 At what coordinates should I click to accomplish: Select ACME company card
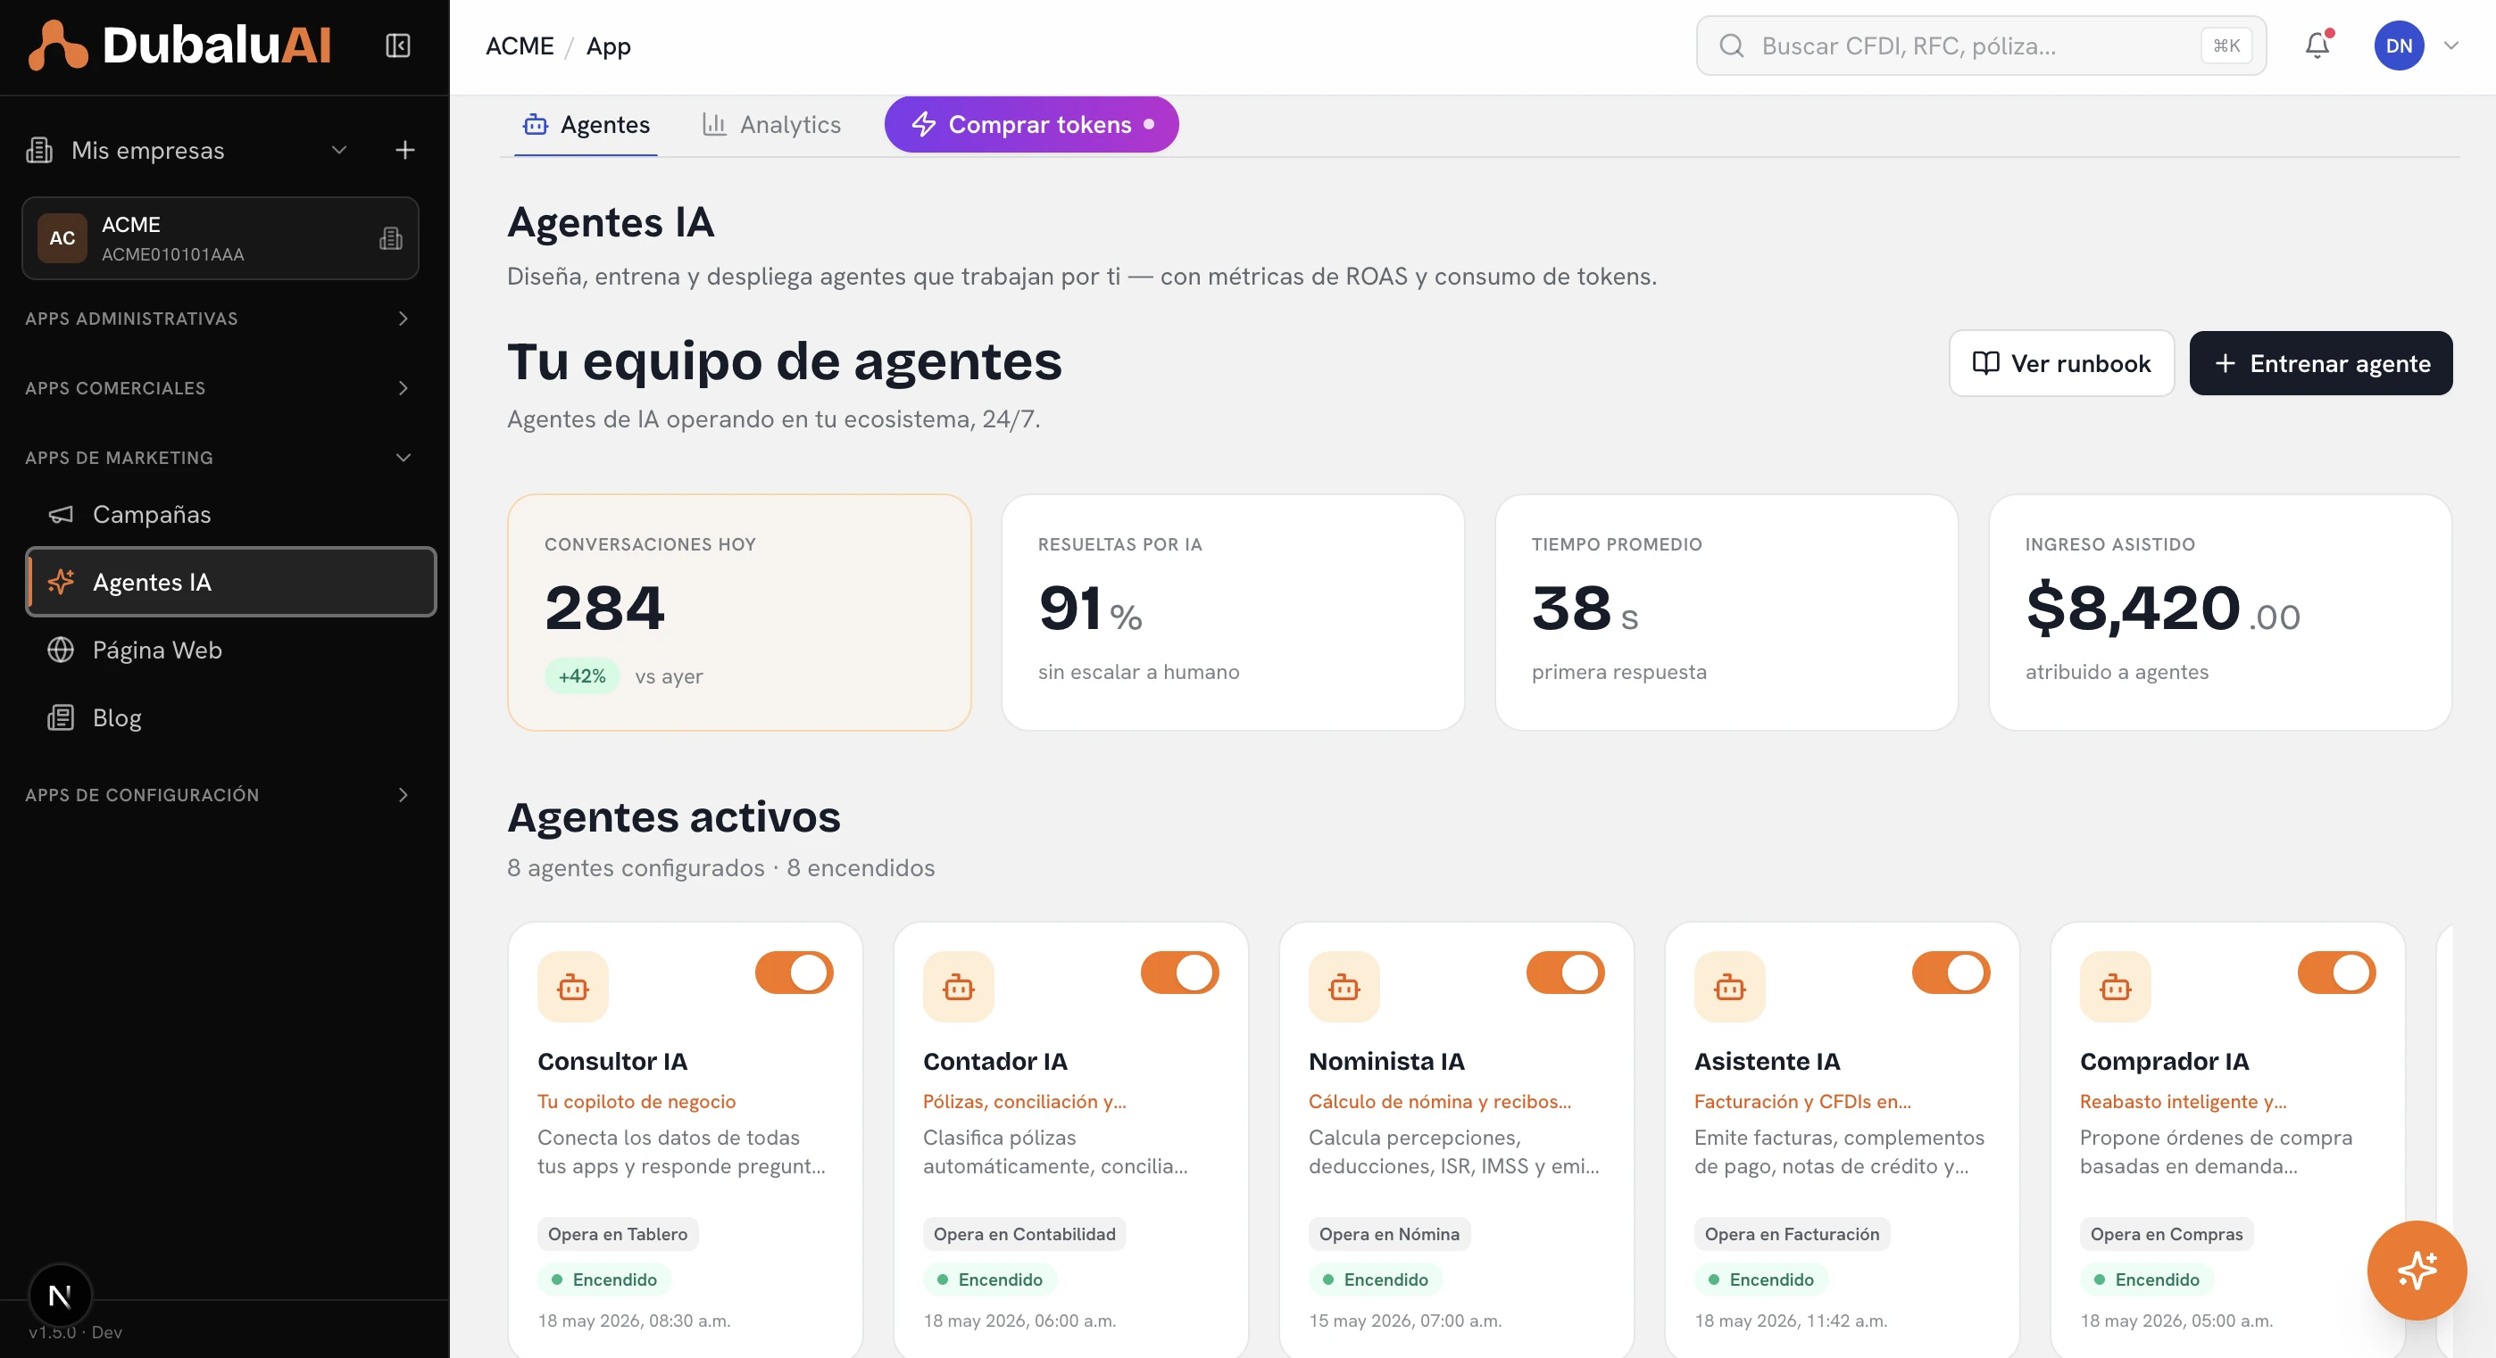pos(220,238)
